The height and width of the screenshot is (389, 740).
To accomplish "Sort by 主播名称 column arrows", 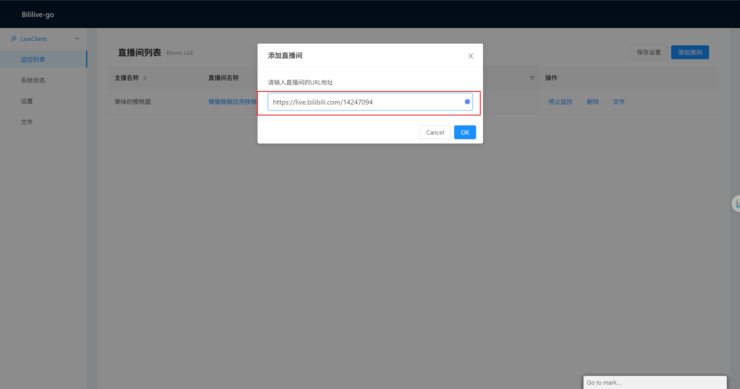I will tap(145, 78).
